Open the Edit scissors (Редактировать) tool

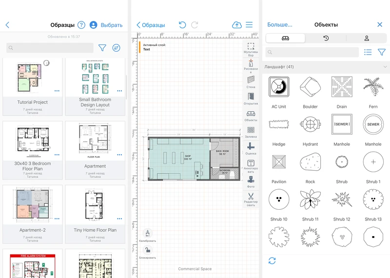[251, 198]
